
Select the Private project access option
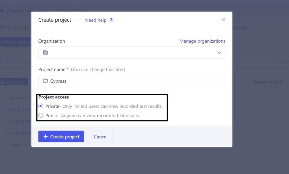(41, 106)
